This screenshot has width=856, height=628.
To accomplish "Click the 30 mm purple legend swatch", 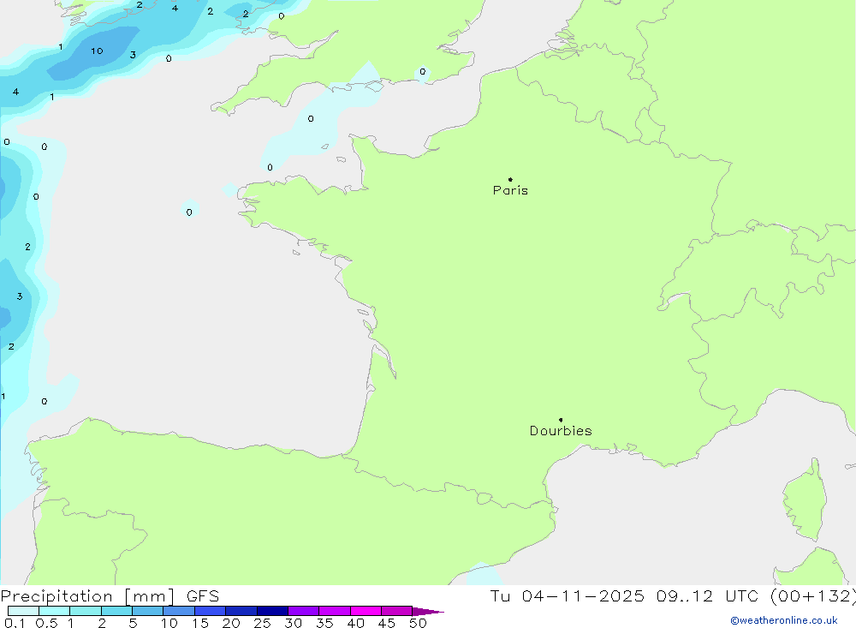I will [x=303, y=611].
